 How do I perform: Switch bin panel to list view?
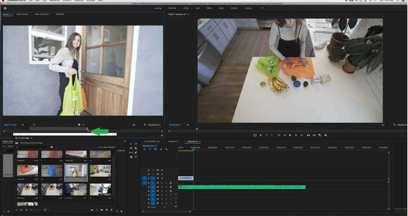click(x=22, y=210)
